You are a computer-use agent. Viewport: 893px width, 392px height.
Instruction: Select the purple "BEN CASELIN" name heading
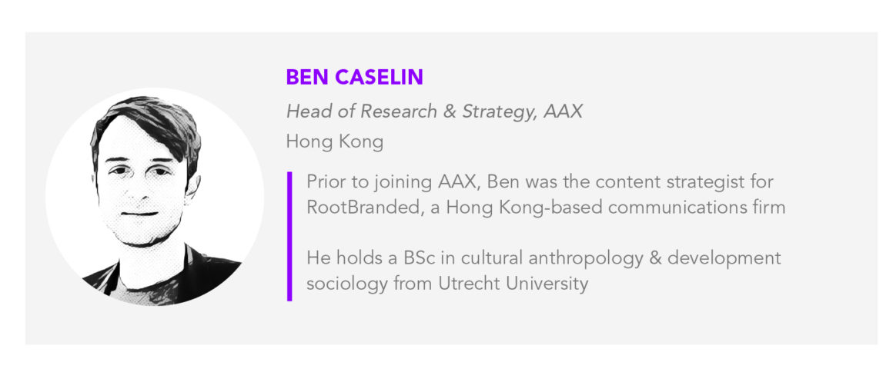(354, 78)
